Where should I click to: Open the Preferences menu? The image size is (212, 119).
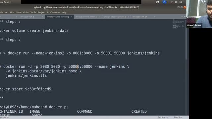click(x=53, y=12)
